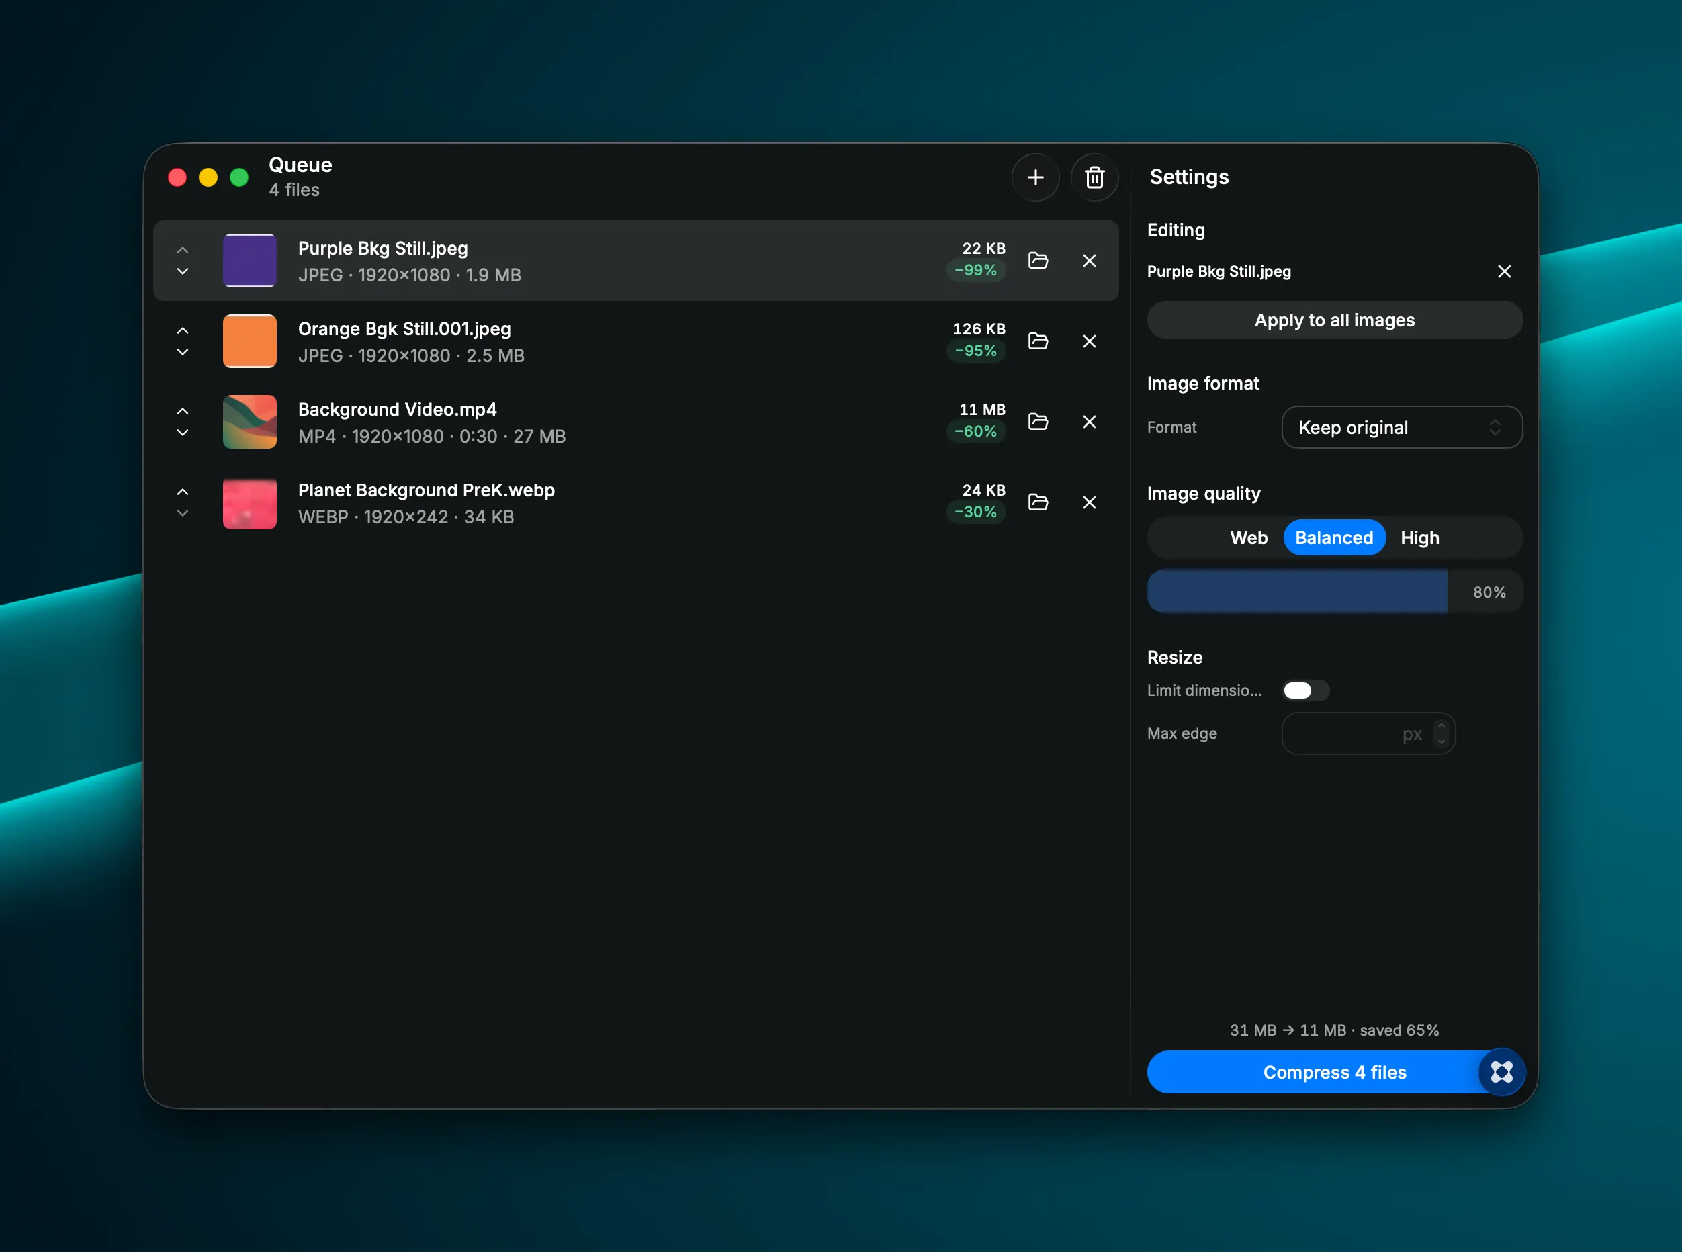Click the 24 KB output size

(983, 490)
